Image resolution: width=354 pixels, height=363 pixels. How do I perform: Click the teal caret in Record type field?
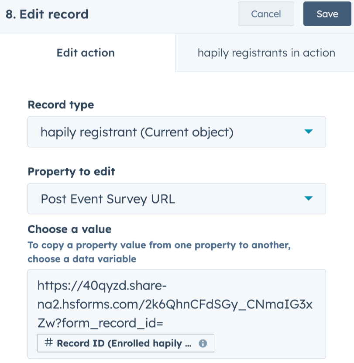(309, 131)
